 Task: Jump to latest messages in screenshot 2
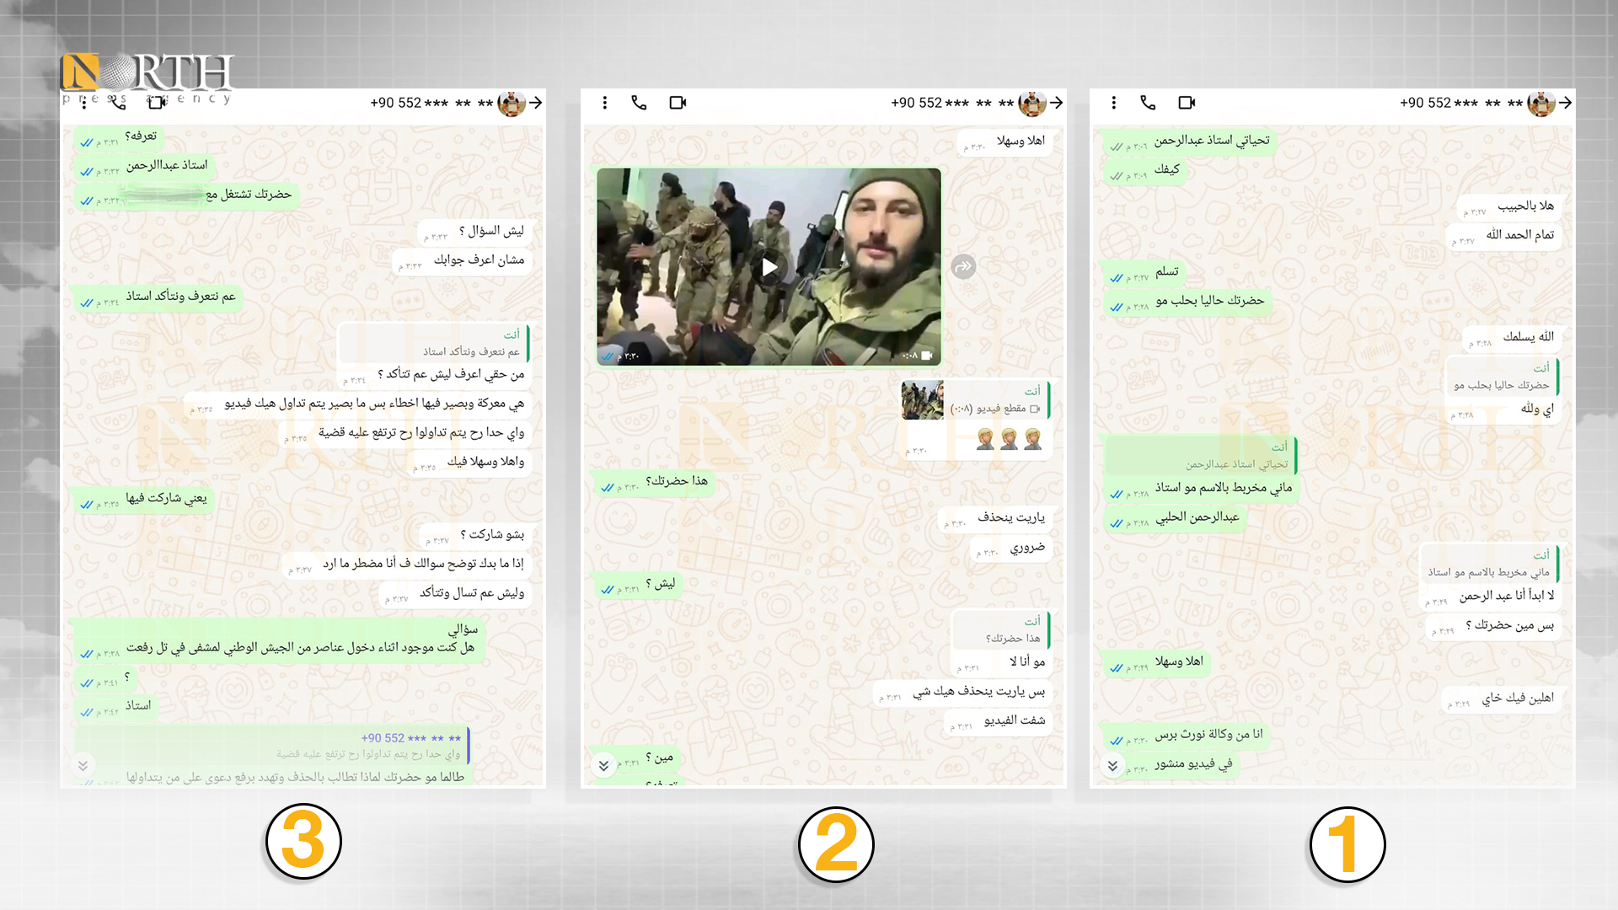pos(603,766)
